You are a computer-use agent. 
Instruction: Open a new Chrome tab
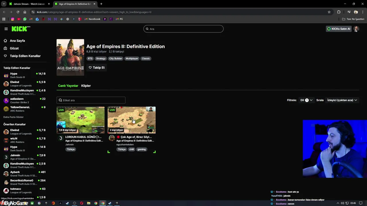coord(101,4)
